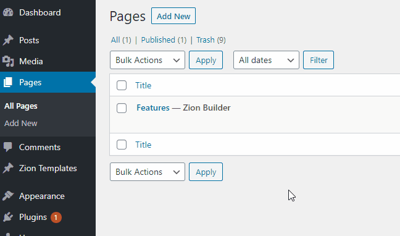The width and height of the screenshot is (400, 236).
Task: Click the Appearance paintbrush icon
Action: coord(8,196)
